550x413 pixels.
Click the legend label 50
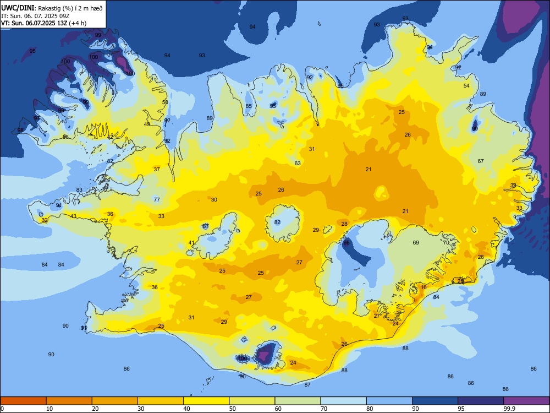(x=233, y=409)
